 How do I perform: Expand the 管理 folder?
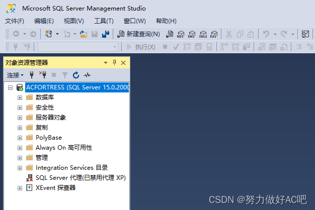click(x=20, y=158)
